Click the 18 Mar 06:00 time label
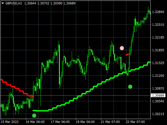Viewport: 167px width, 125px height. click(85, 122)
